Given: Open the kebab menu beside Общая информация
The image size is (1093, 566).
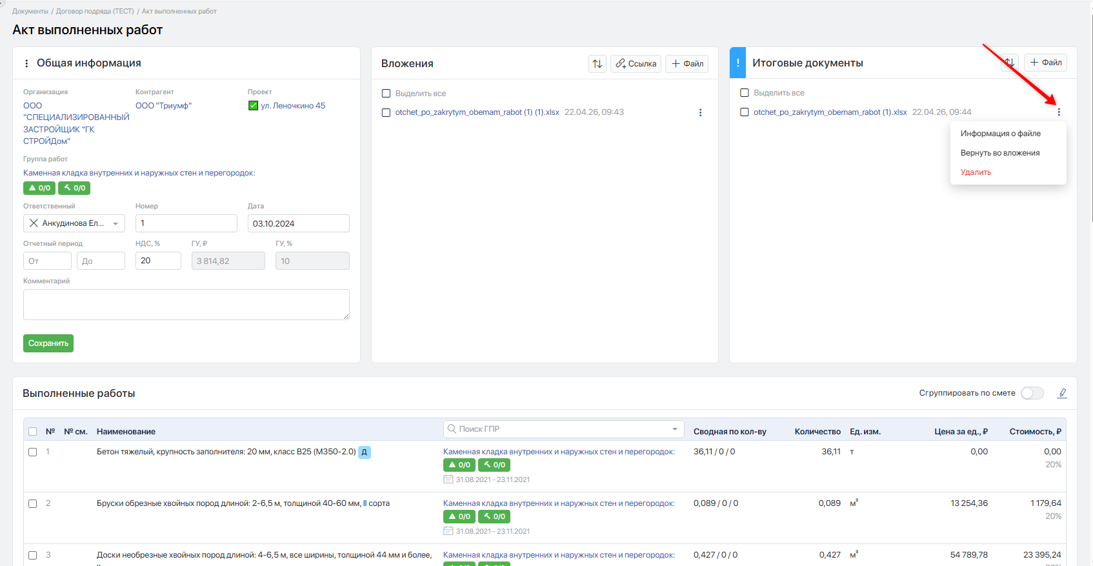Looking at the screenshot, I should click(26, 63).
